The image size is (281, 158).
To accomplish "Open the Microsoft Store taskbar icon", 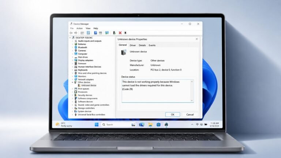I will pos(158,124).
